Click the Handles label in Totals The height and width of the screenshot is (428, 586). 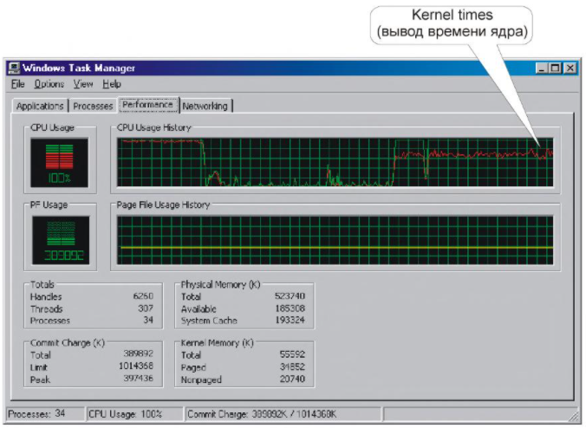[46, 297]
